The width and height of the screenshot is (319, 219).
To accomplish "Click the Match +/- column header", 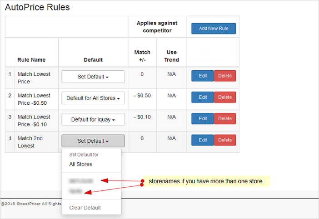I will click(142, 56).
